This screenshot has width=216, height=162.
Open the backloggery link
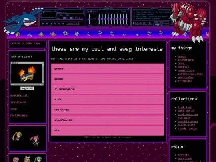(19, 115)
